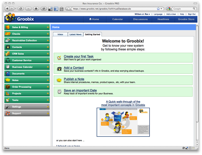Open the Headlines navigation tab
This screenshot has height=155, width=202.
(x=163, y=19)
